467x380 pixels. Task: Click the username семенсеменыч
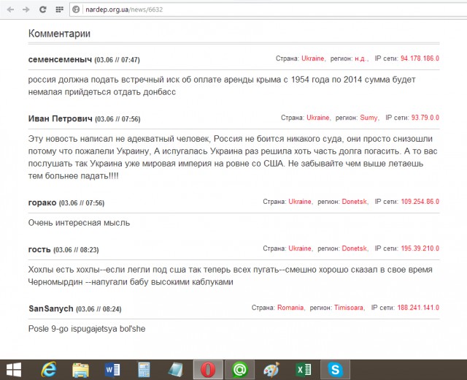coord(60,60)
